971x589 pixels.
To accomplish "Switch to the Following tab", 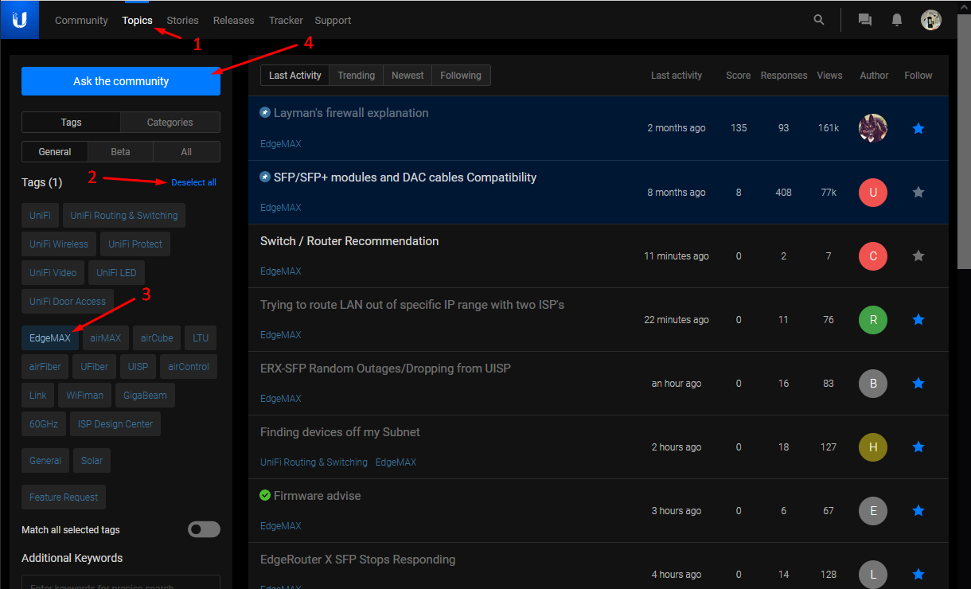I will [x=461, y=76].
